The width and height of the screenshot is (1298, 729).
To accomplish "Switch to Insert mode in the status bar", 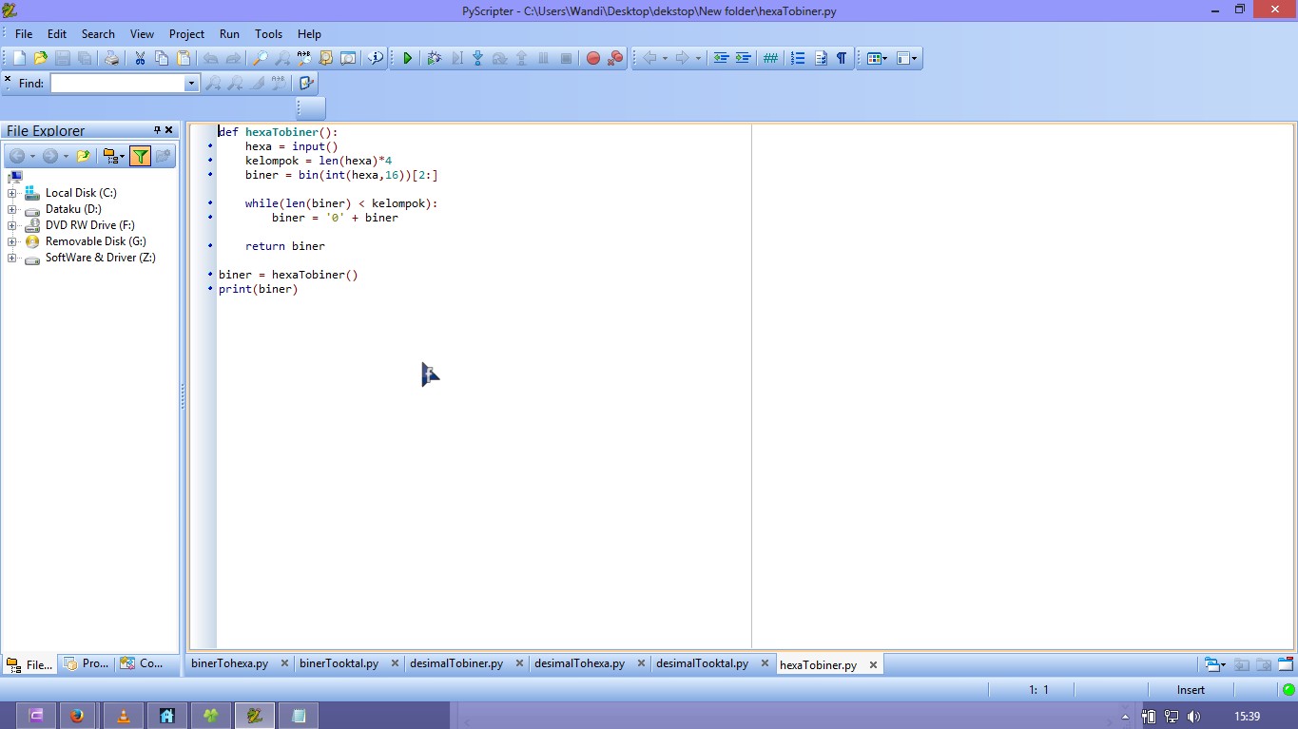I will coord(1191,689).
